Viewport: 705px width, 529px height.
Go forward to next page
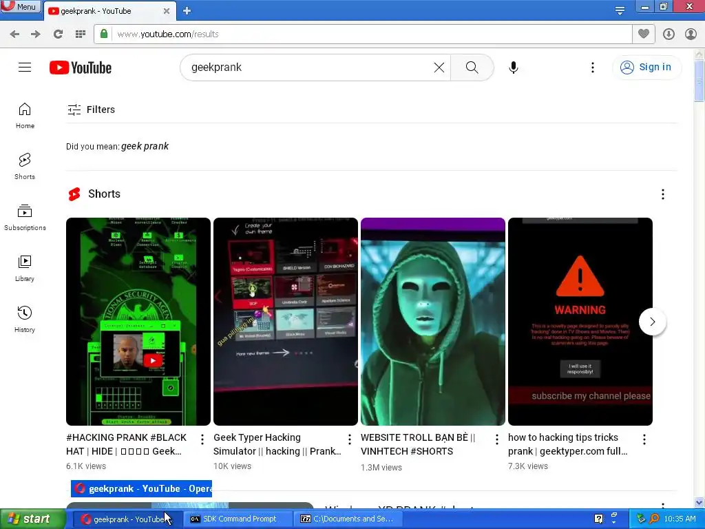pos(36,34)
